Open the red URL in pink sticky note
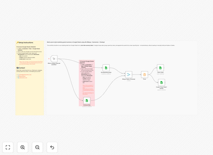The image size is (213, 155). click(88, 90)
